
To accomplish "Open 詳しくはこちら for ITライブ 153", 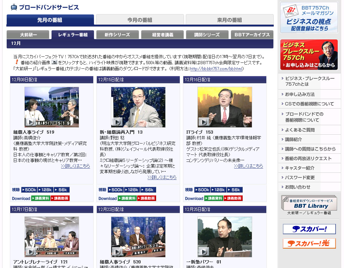I will click(x=248, y=166).
